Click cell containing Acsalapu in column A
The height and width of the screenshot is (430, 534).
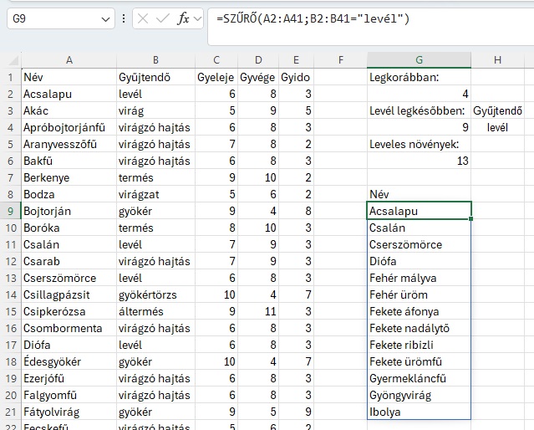point(69,94)
